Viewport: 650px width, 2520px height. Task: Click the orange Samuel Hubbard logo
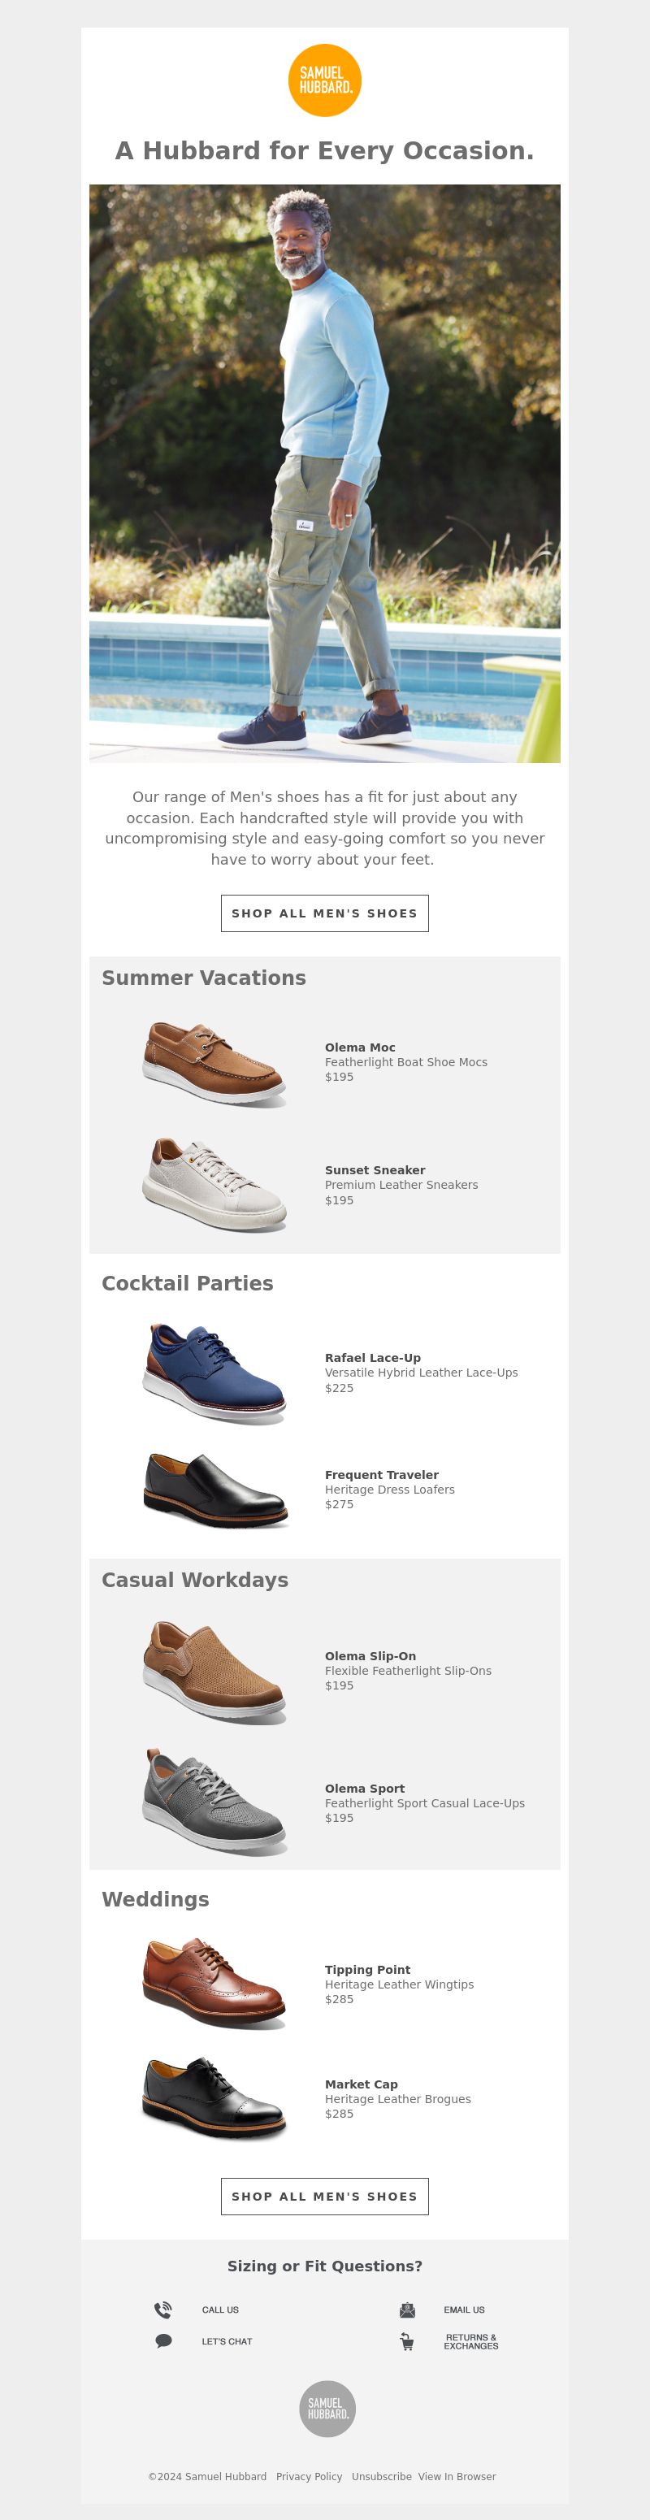(x=324, y=80)
